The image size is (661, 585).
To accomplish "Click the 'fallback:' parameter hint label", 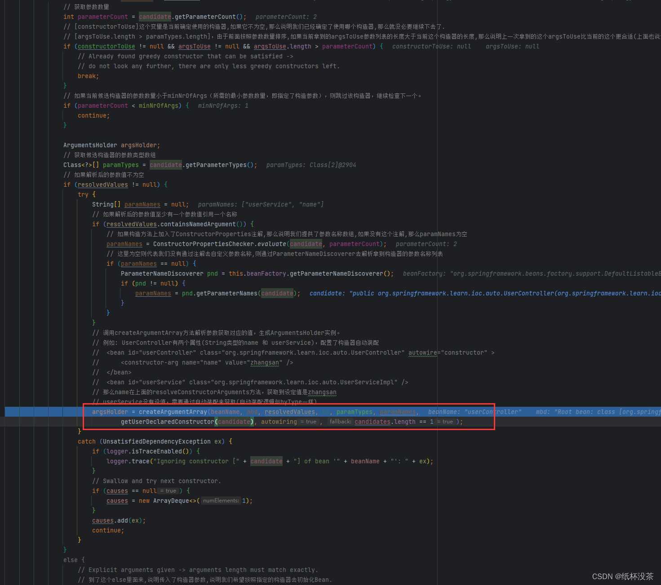I will click(341, 422).
